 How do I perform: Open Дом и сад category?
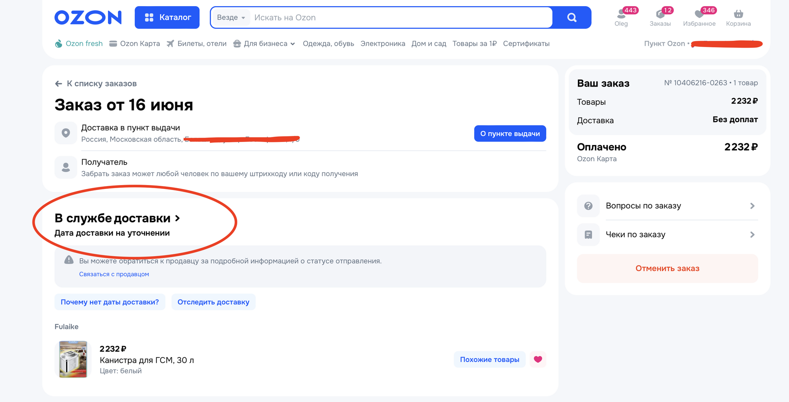click(x=429, y=43)
